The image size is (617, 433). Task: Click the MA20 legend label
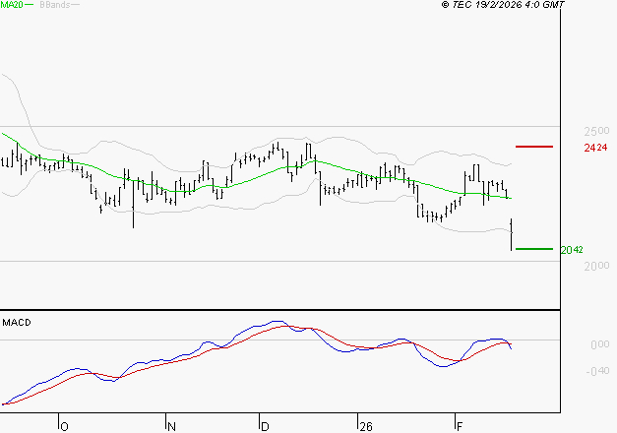12,6
